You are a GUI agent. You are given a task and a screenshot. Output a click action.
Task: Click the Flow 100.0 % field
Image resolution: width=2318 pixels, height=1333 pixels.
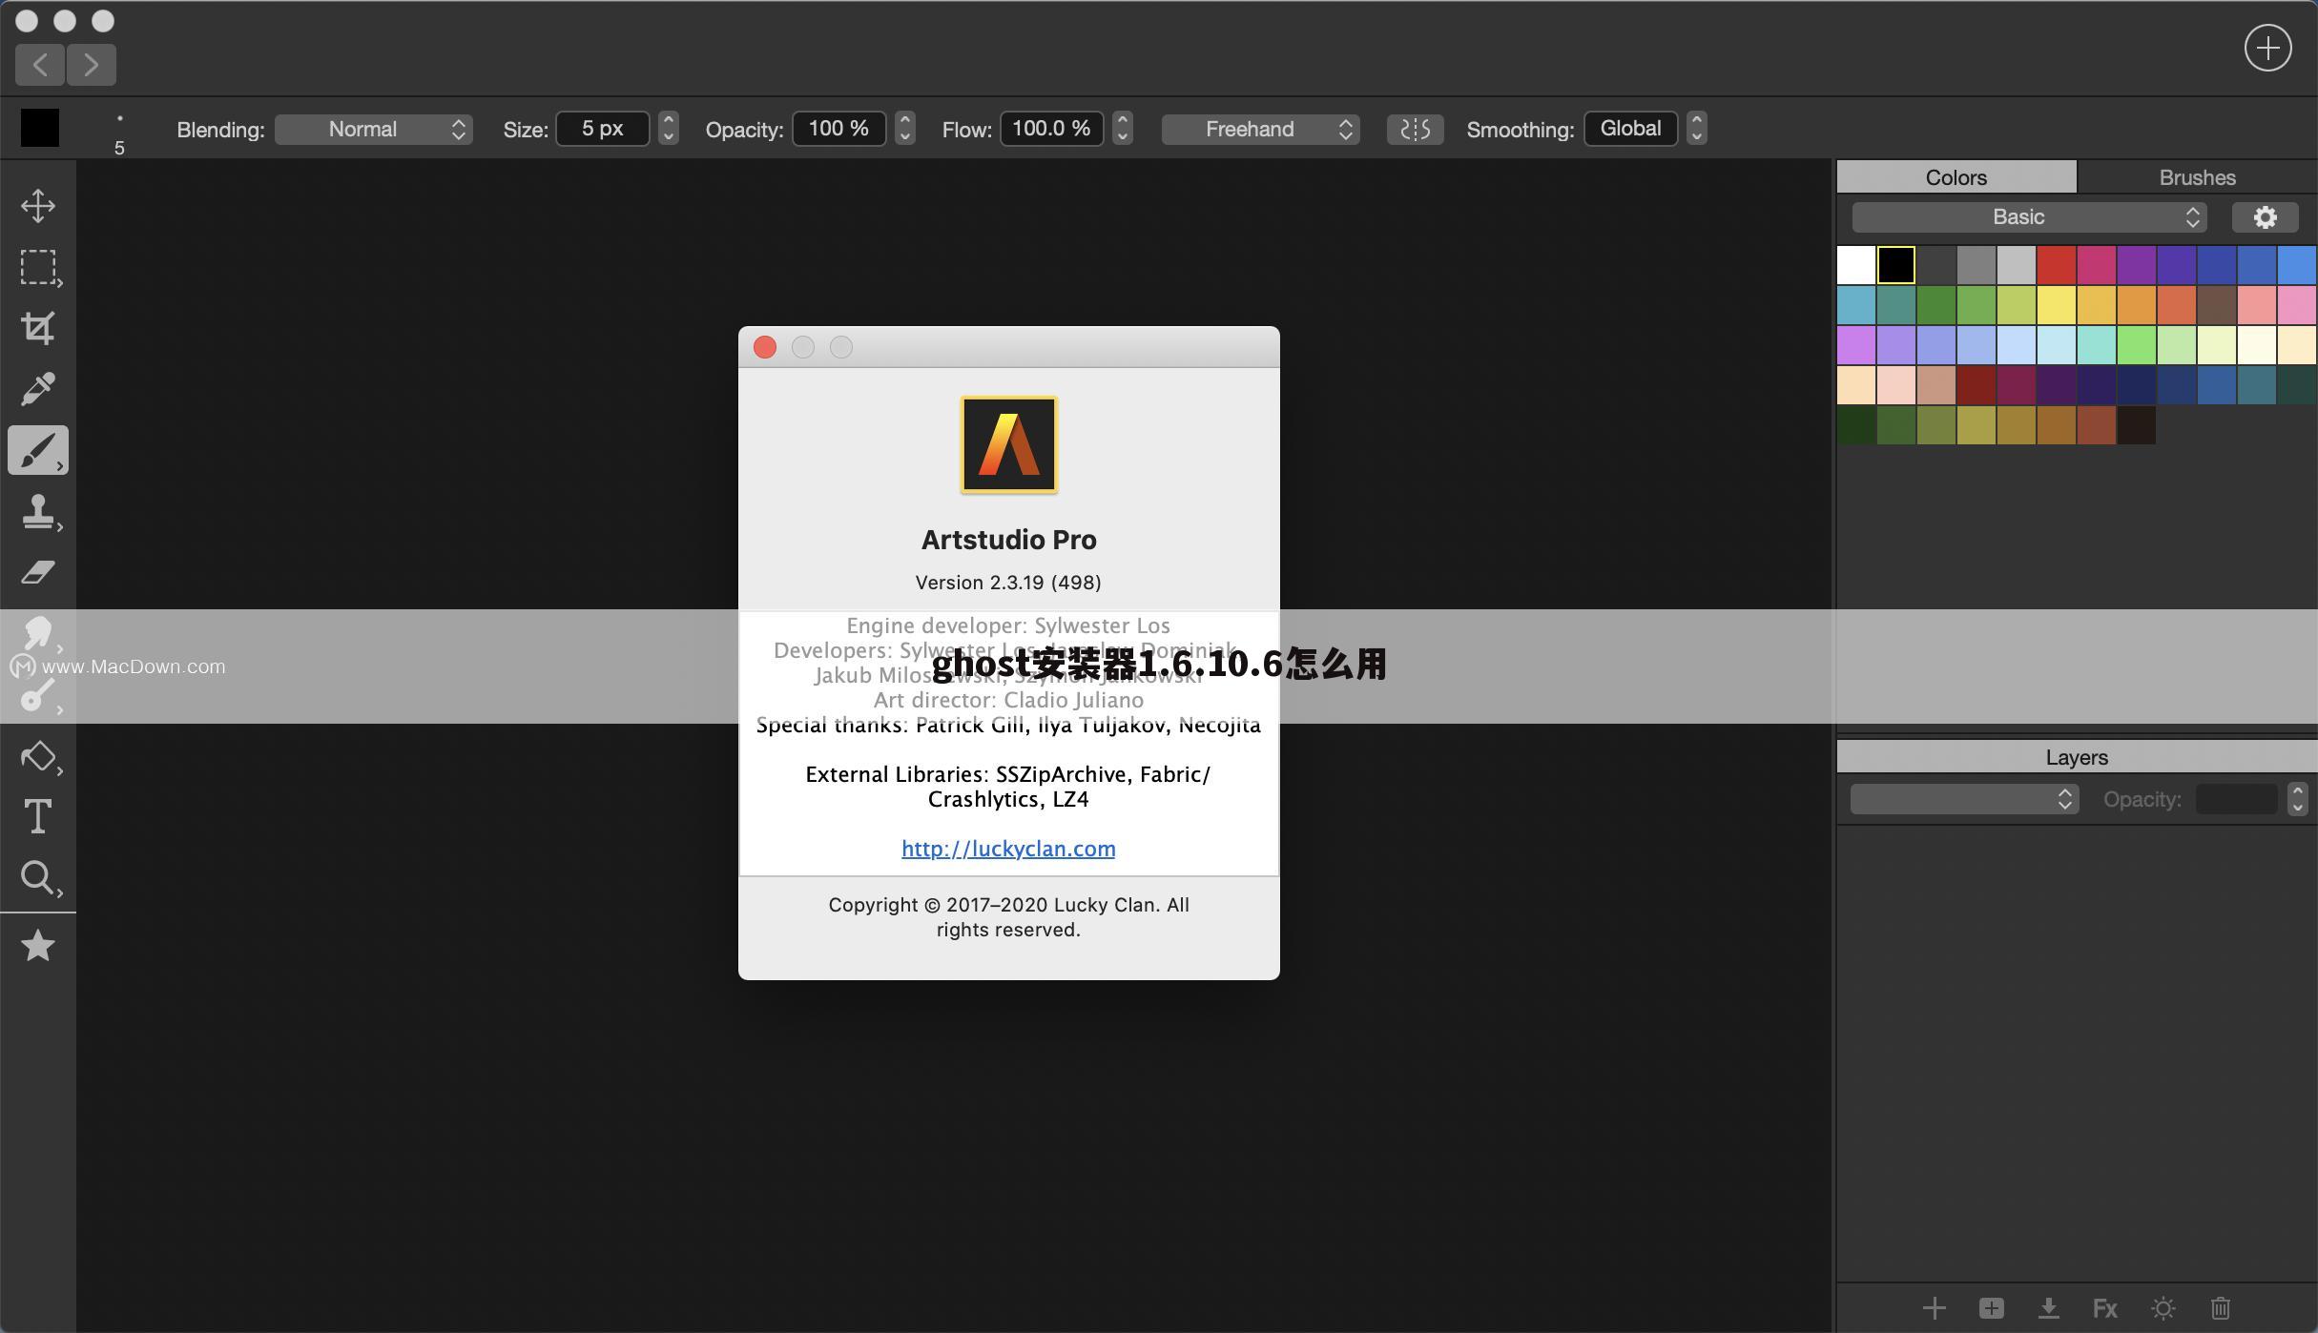[1051, 129]
